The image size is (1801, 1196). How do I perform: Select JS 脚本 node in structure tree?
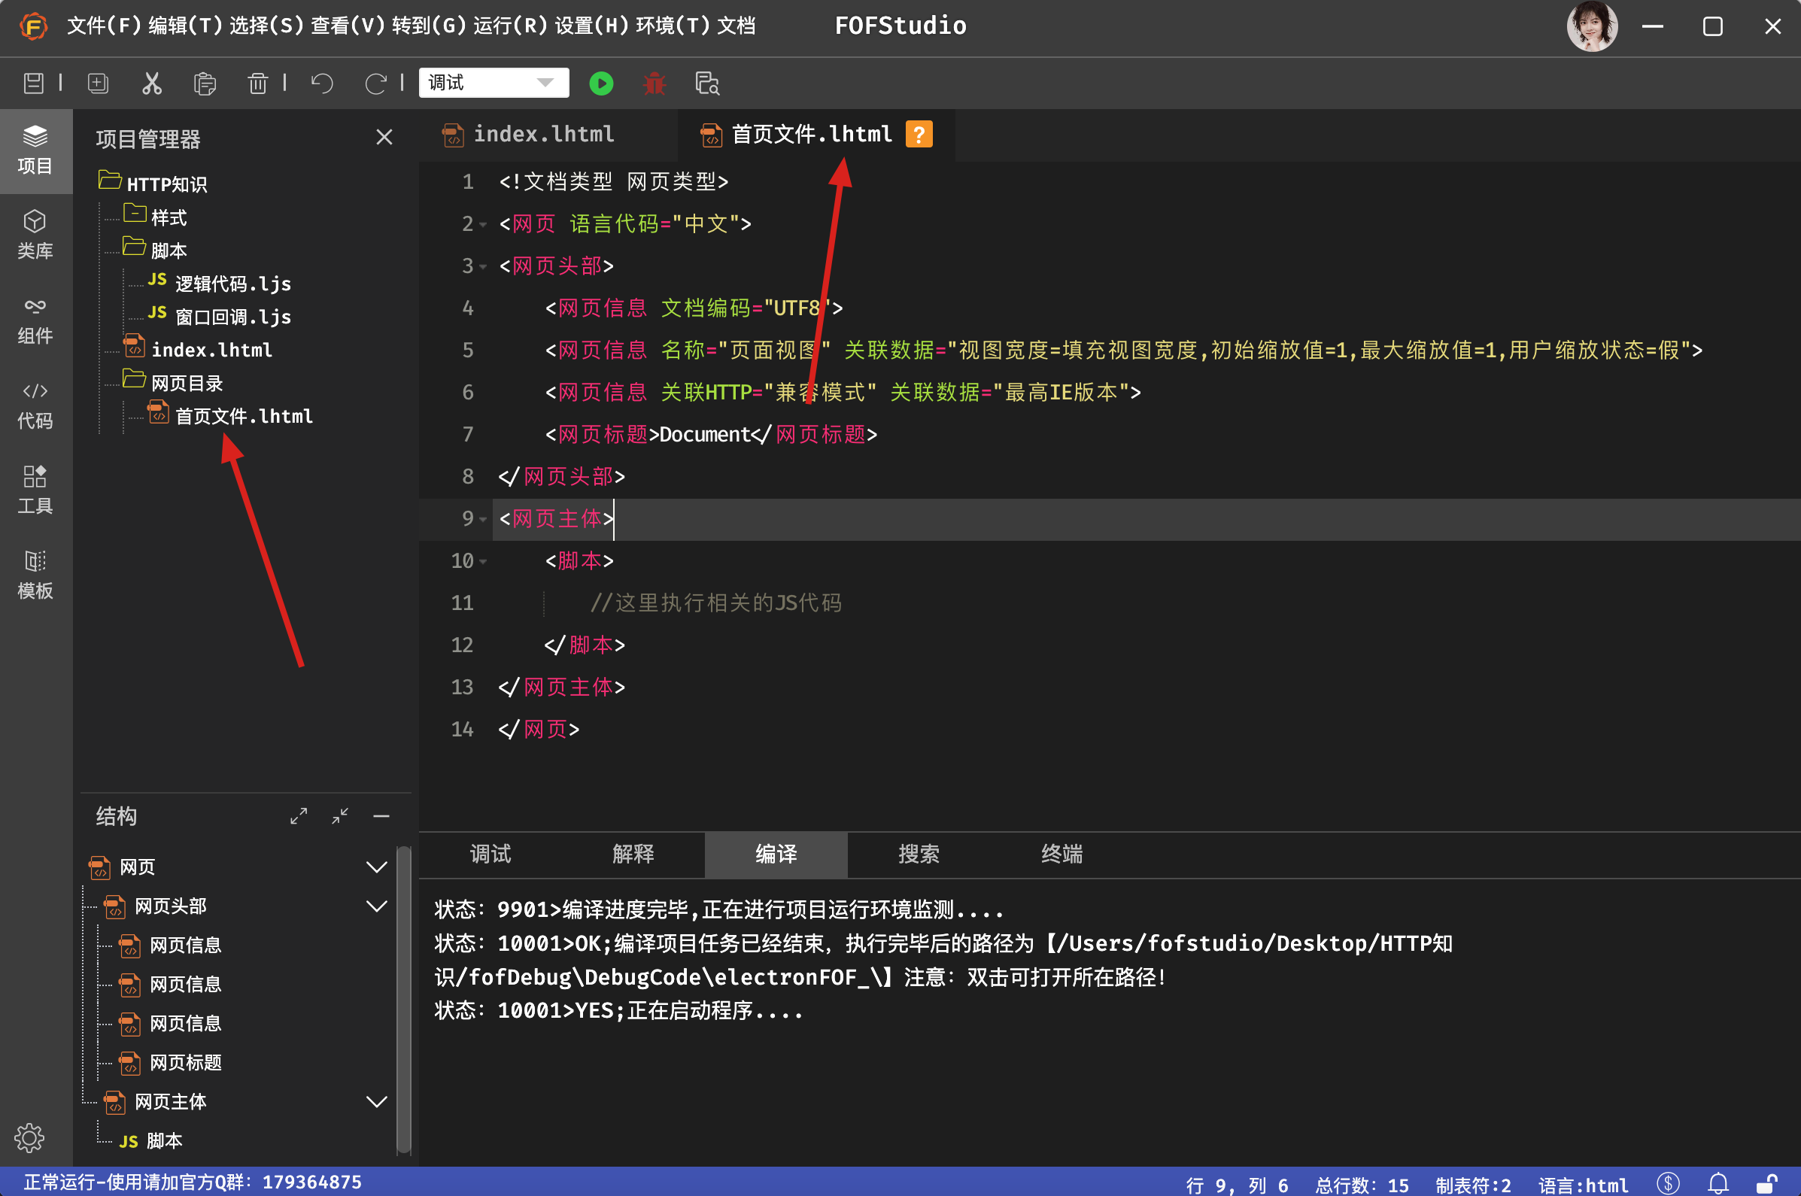click(151, 1141)
